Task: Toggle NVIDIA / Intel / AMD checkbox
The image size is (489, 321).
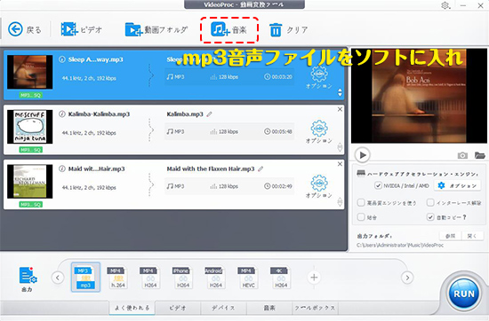Action: tap(378, 185)
